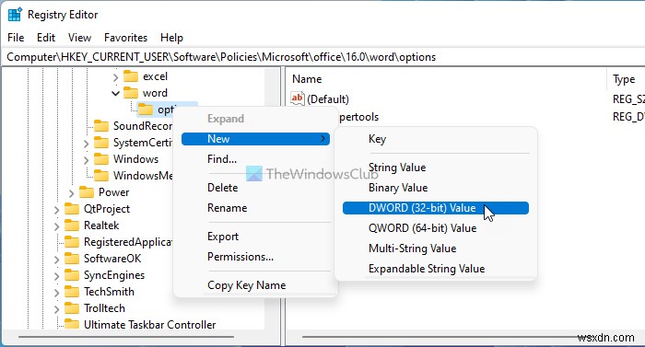Click the SoundRecorder folder icon
Screen dimensions: 645x347
(101, 125)
